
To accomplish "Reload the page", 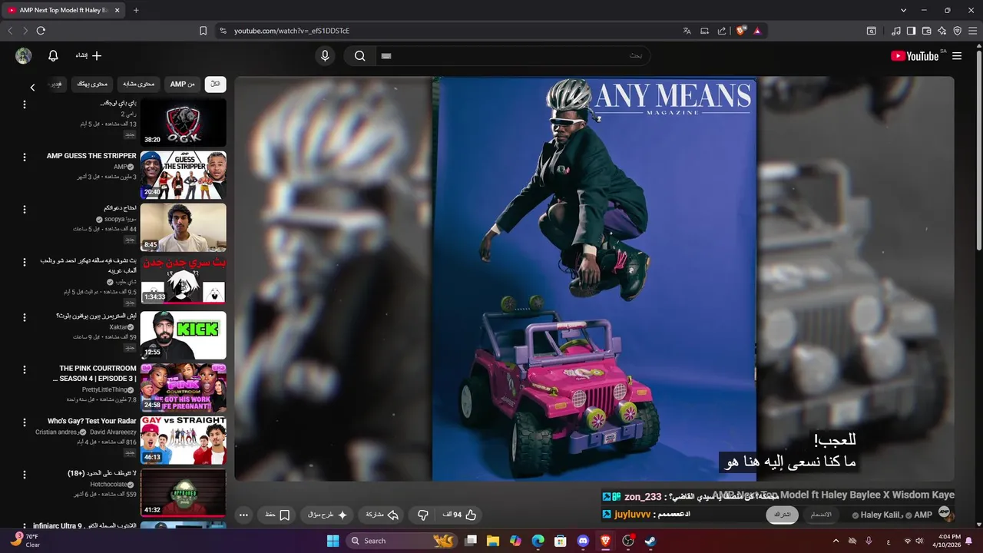I will 41,31.
